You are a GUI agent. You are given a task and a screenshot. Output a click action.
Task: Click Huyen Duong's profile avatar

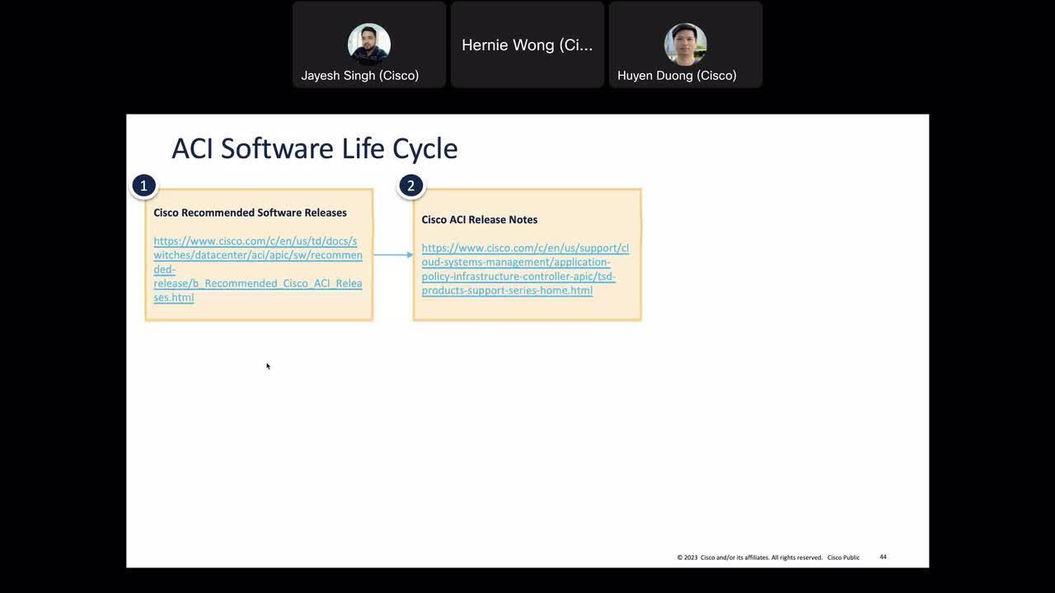(686, 44)
